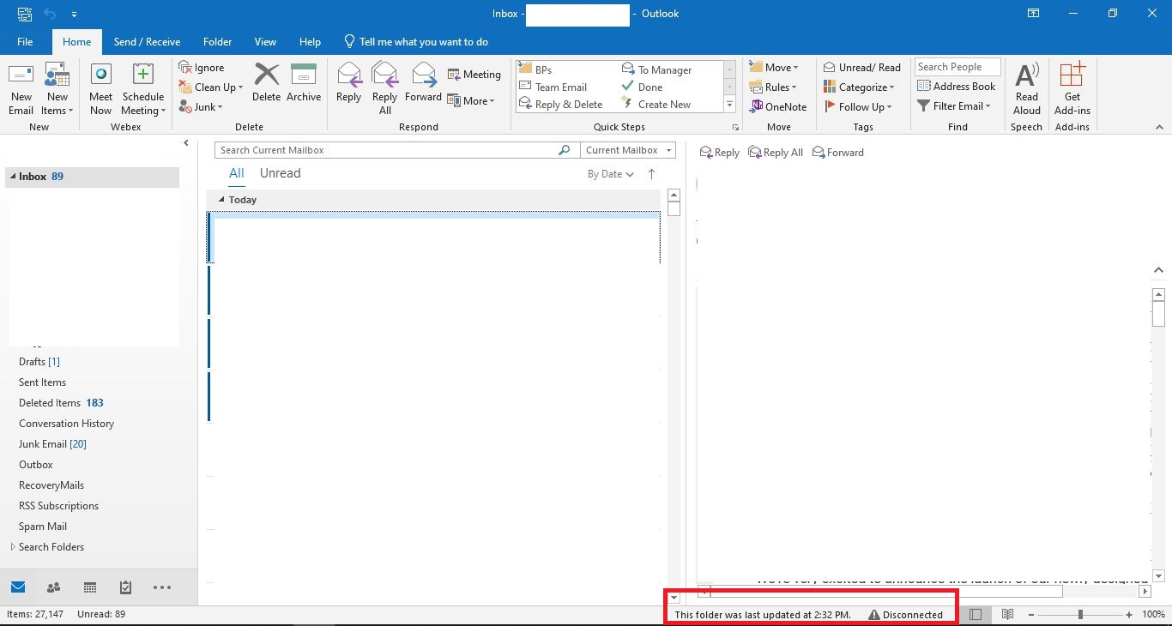Open the Address Book
Screen dimensions: 1172x626
(957, 87)
